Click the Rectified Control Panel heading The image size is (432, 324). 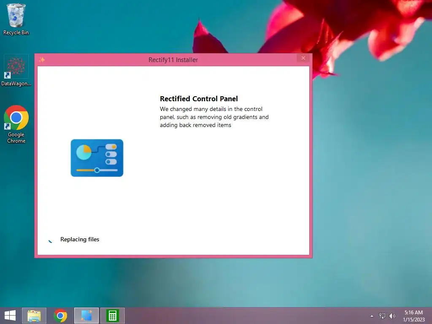(x=199, y=99)
